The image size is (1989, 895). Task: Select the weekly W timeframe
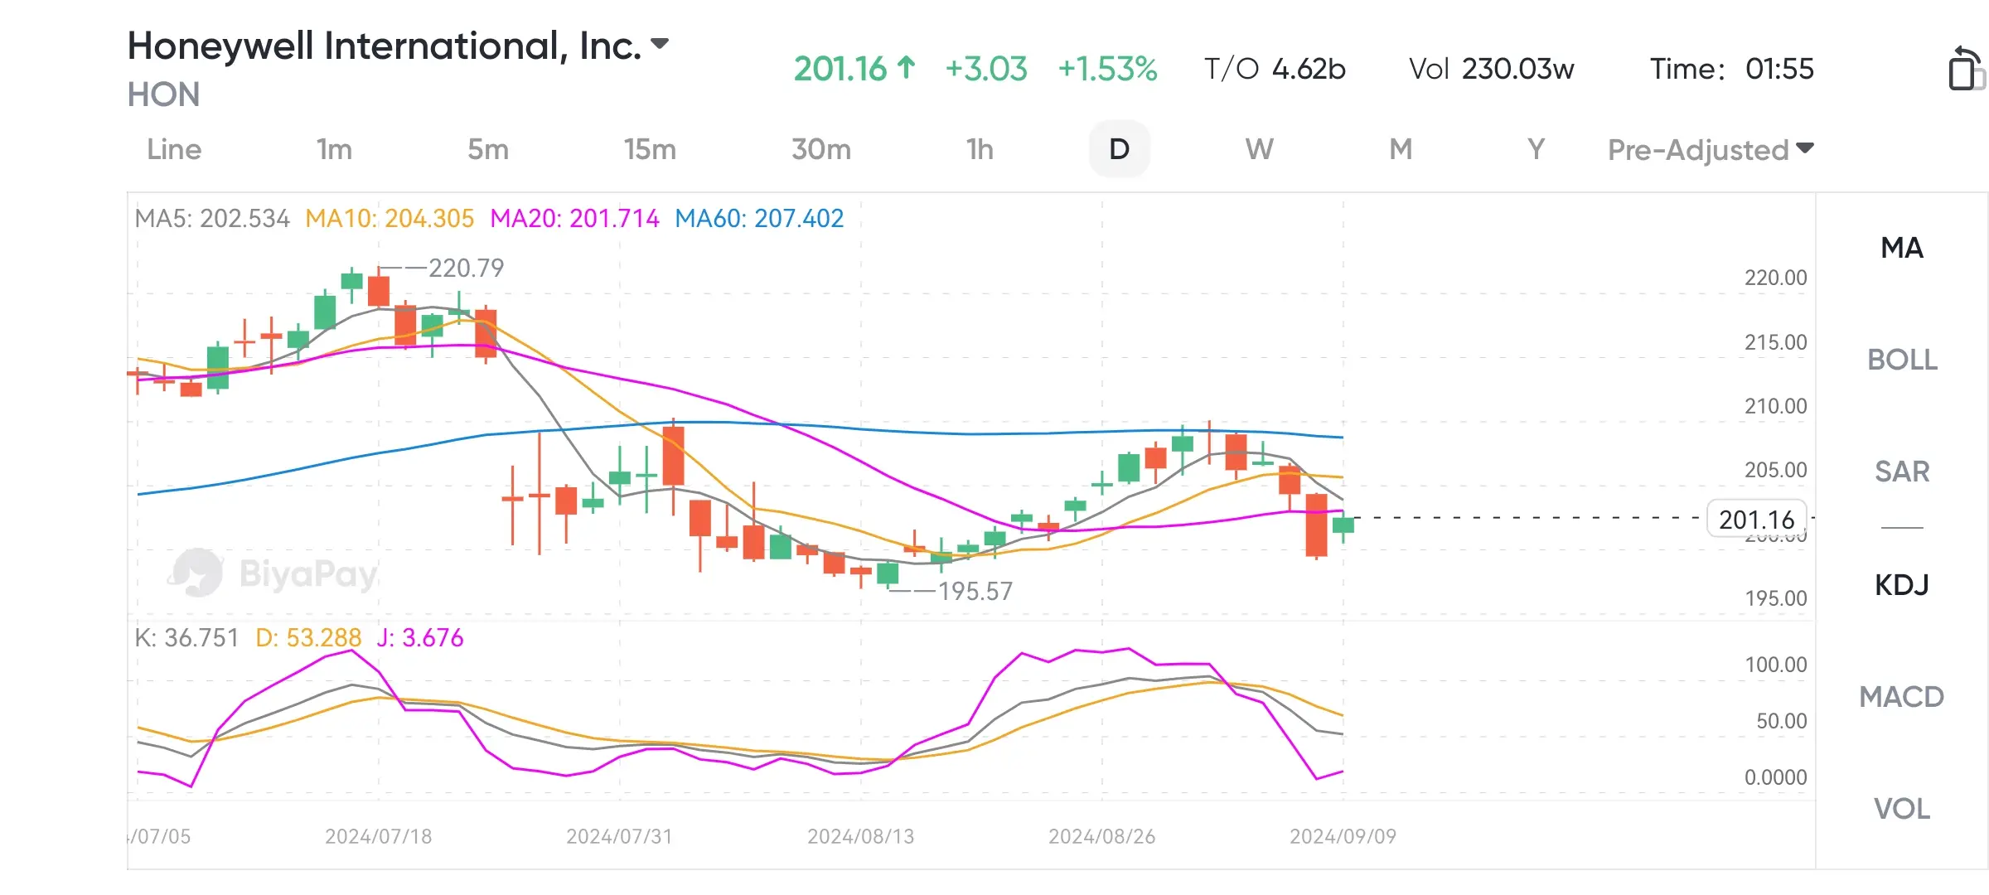pyautogui.click(x=1259, y=149)
